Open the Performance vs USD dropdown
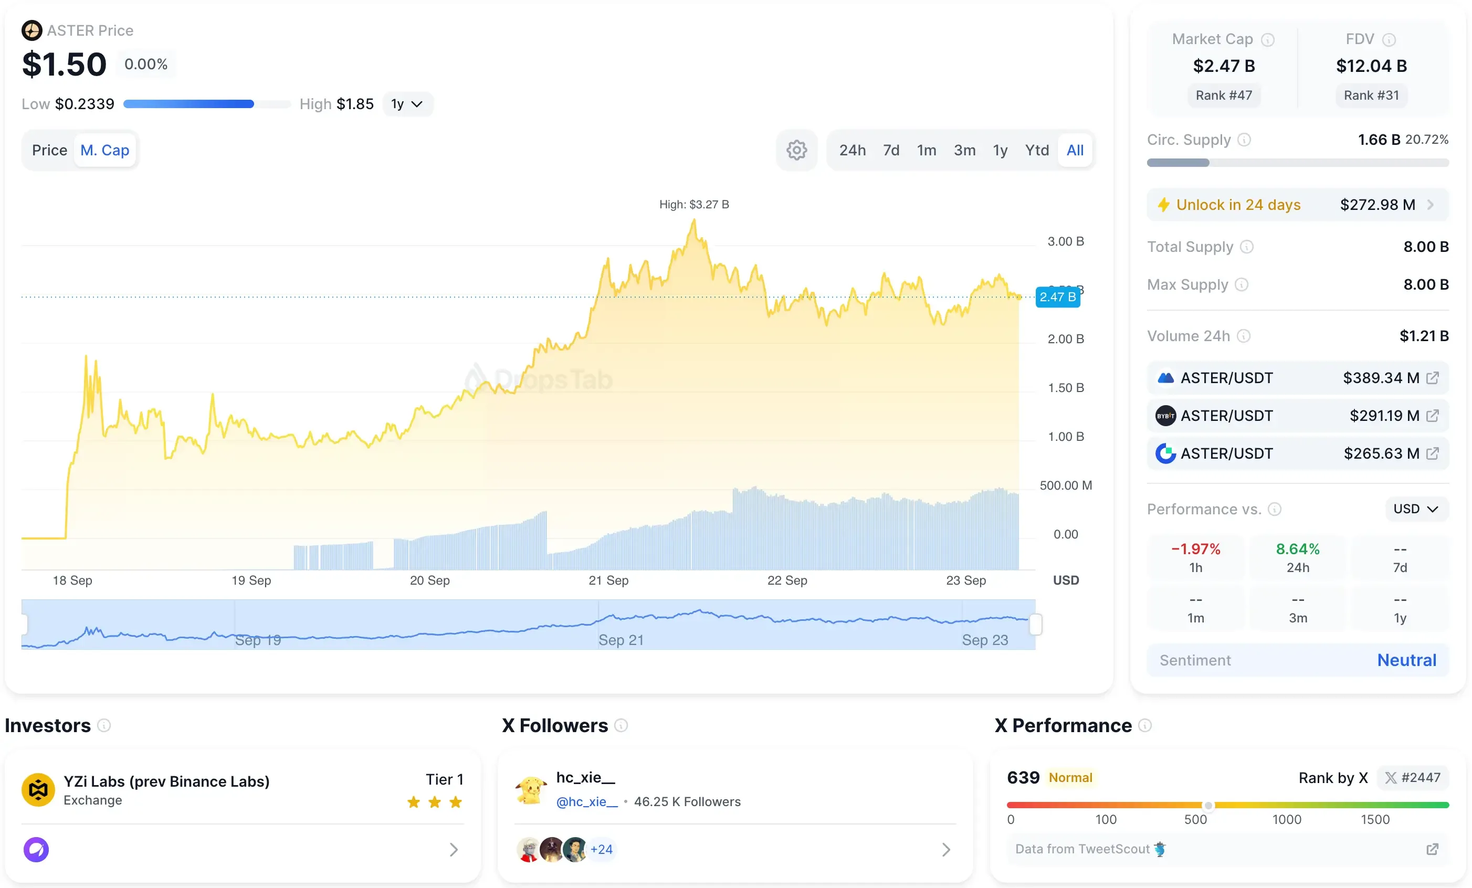 (x=1415, y=509)
